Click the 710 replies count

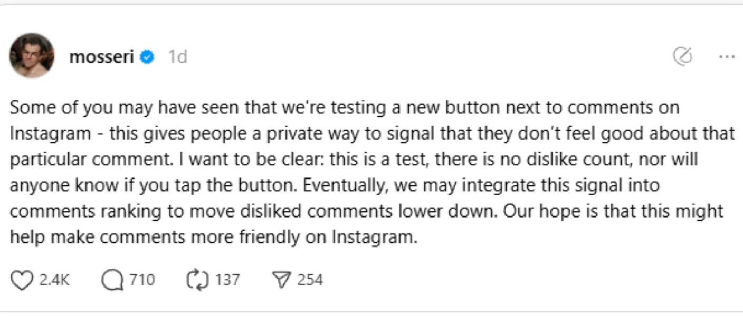click(x=142, y=280)
